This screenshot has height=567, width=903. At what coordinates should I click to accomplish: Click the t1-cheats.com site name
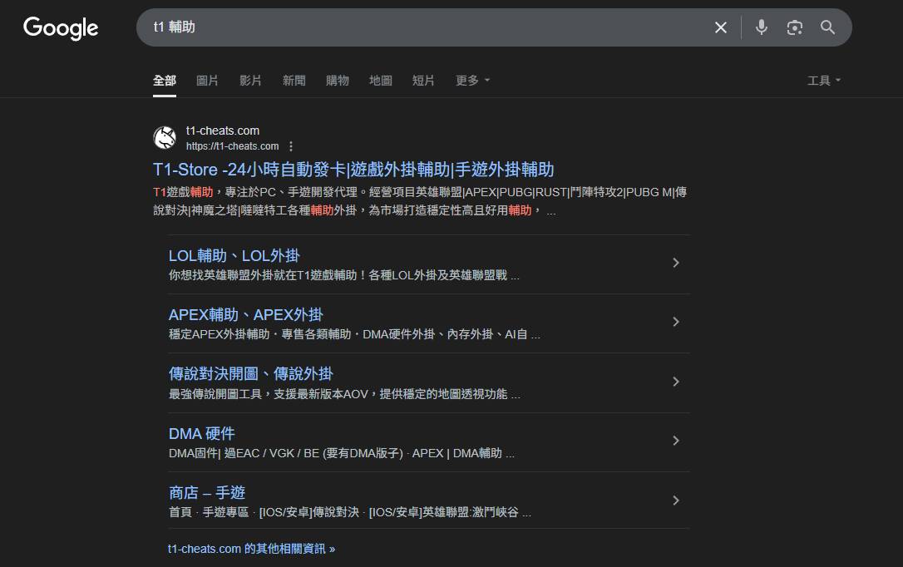pyautogui.click(x=222, y=131)
